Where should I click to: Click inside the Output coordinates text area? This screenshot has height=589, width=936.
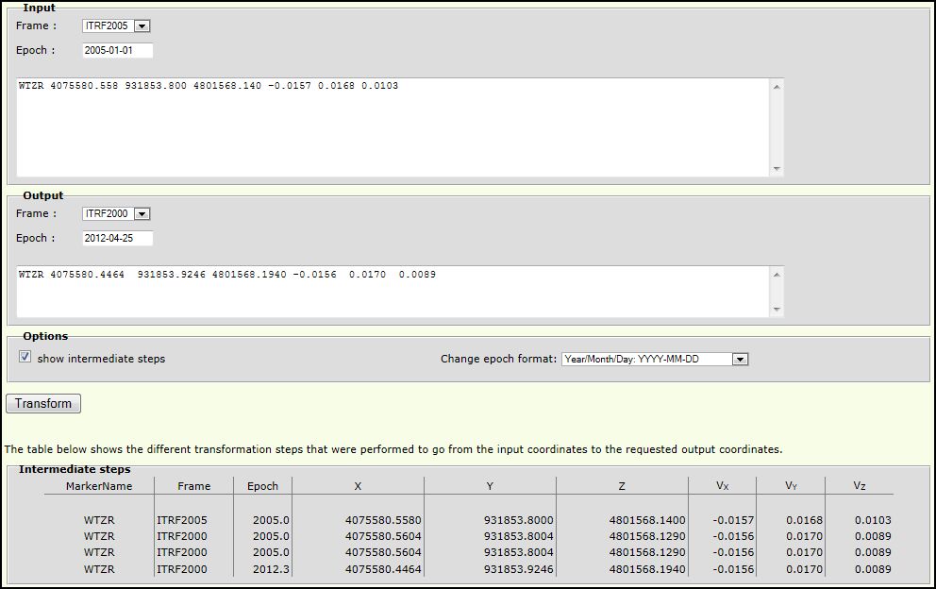[394, 292]
